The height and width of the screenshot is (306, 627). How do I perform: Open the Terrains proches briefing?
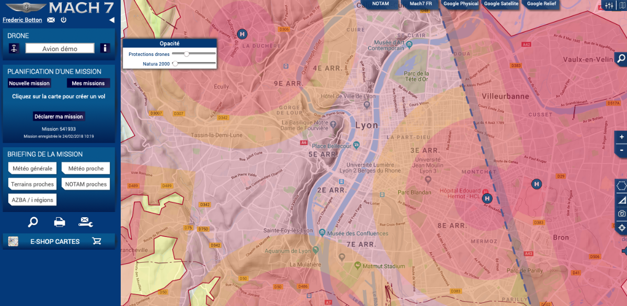coord(32,184)
